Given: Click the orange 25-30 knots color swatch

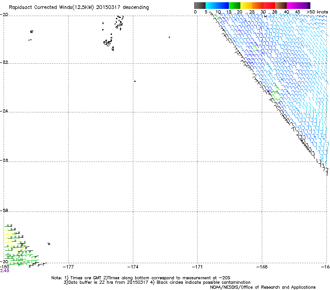Looking at the screenshot, I should point(258,5).
